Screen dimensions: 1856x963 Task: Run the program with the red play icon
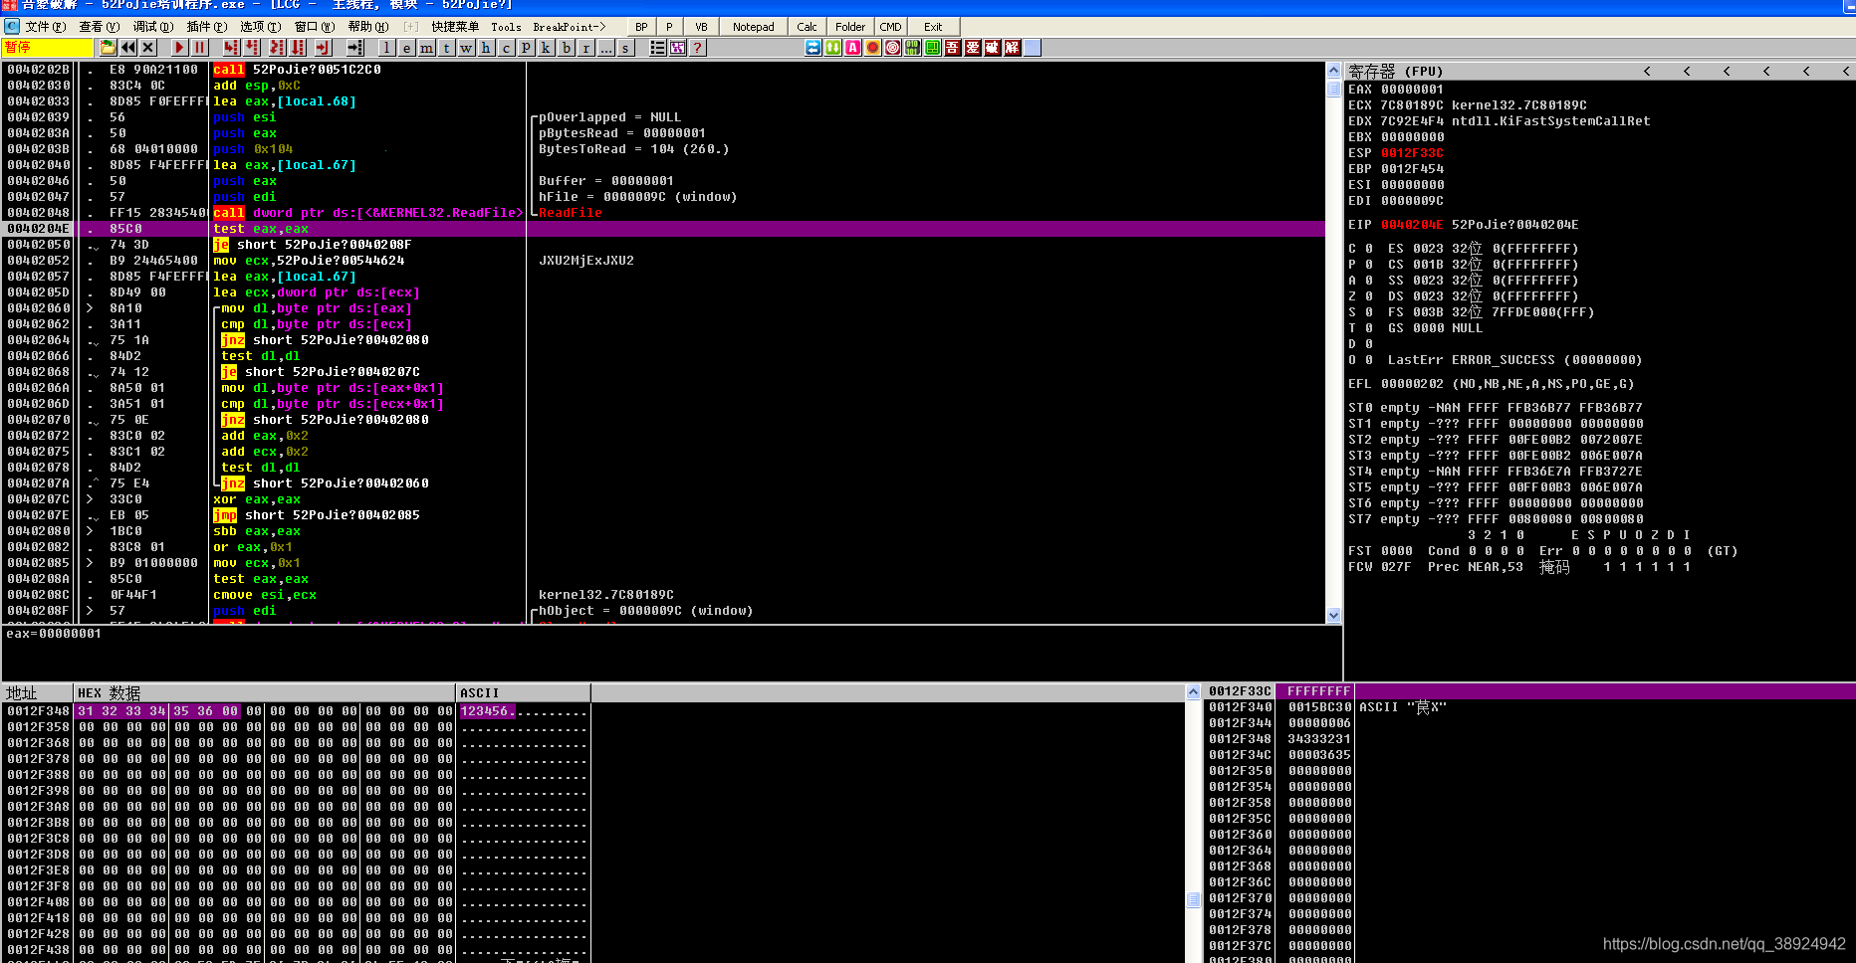point(179,48)
